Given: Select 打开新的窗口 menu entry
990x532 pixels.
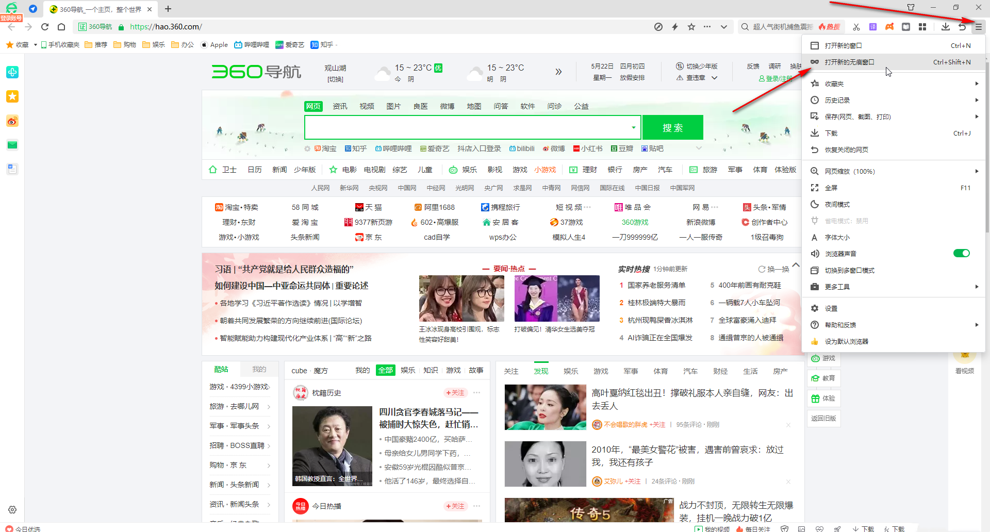Looking at the screenshot, I should (x=894, y=45).
